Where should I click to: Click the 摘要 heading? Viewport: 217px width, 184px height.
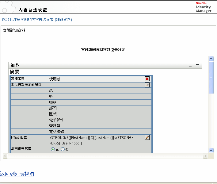(14, 71)
